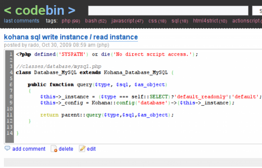Filter by bash (52) tag
The width and height of the screenshot is (262, 168).
click(96, 21)
